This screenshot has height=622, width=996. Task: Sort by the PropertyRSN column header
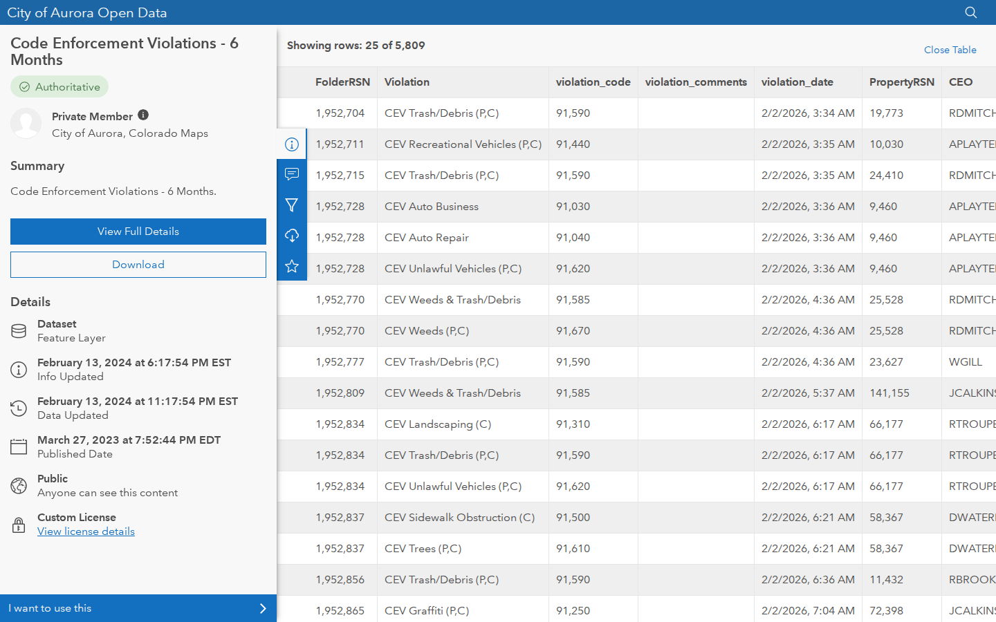click(902, 82)
